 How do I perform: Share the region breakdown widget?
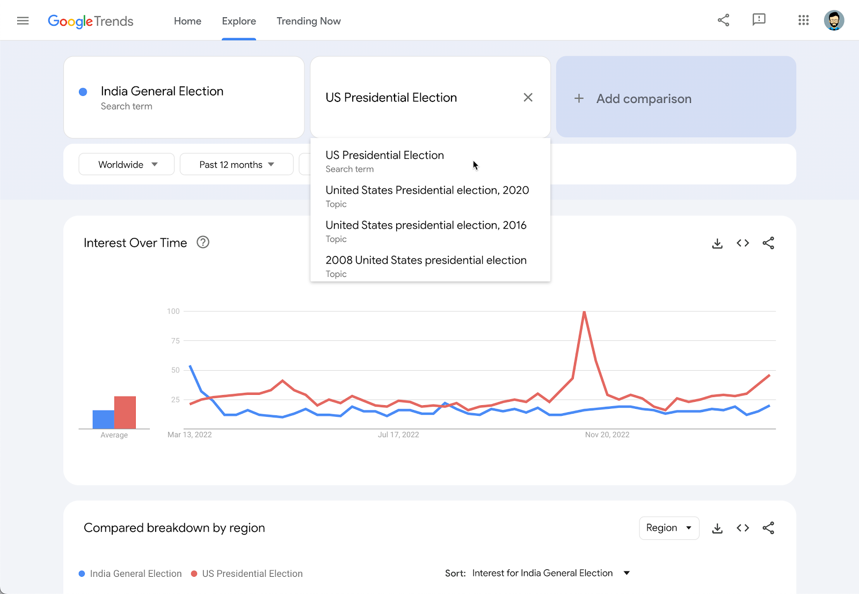click(768, 528)
